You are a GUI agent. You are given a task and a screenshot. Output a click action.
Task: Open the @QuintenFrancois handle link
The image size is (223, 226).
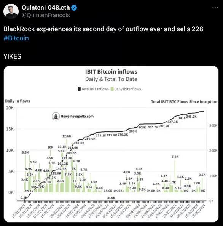pyautogui.click(x=46, y=15)
